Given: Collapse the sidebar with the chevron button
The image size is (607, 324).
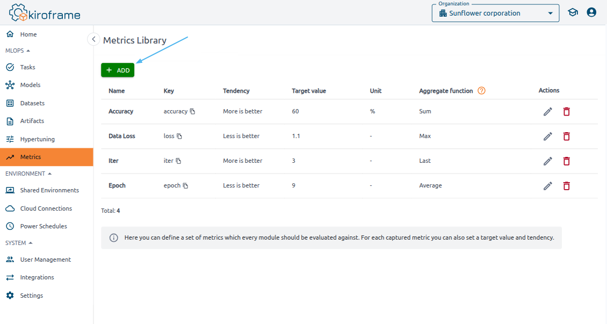Looking at the screenshot, I should tap(93, 39).
